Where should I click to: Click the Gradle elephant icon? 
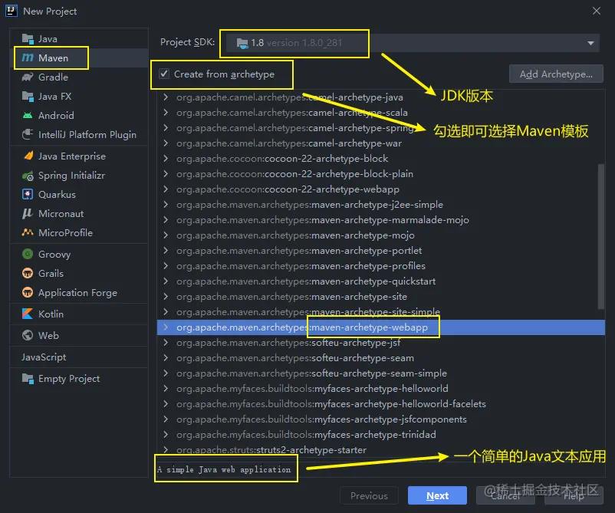[x=29, y=77]
